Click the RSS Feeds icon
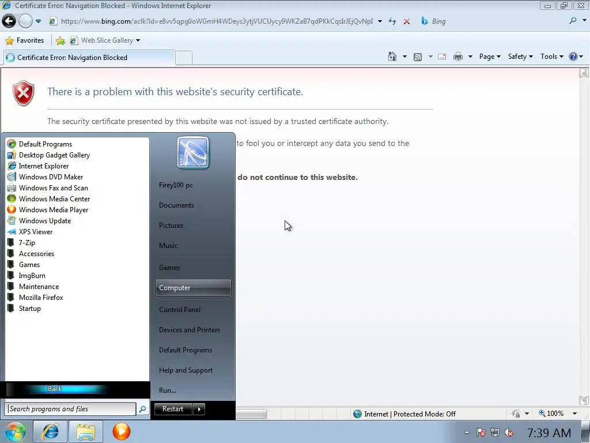 click(418, 57)
